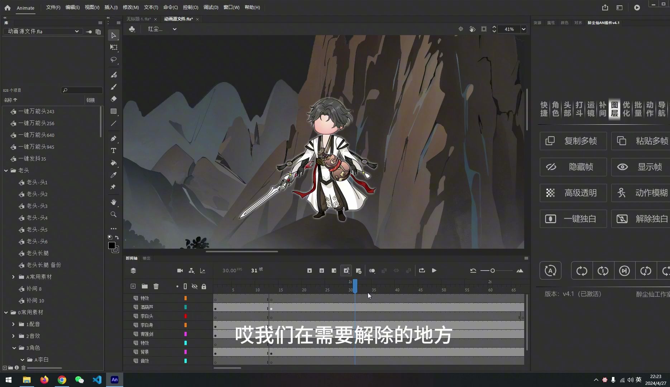Click center stage icon above canvas
Viewport: 670px width, 387px height.
(x=461, y=29)
